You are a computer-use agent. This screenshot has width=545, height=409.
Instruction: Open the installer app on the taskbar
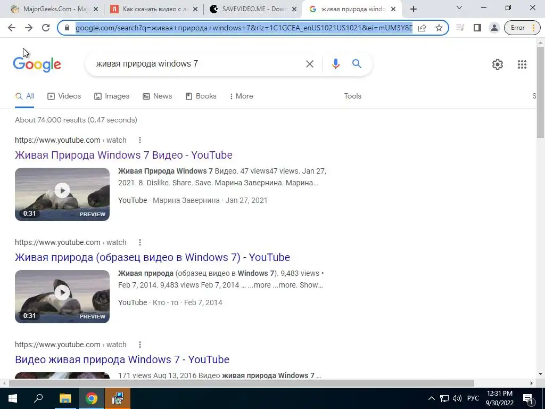(x=118, y=398)
